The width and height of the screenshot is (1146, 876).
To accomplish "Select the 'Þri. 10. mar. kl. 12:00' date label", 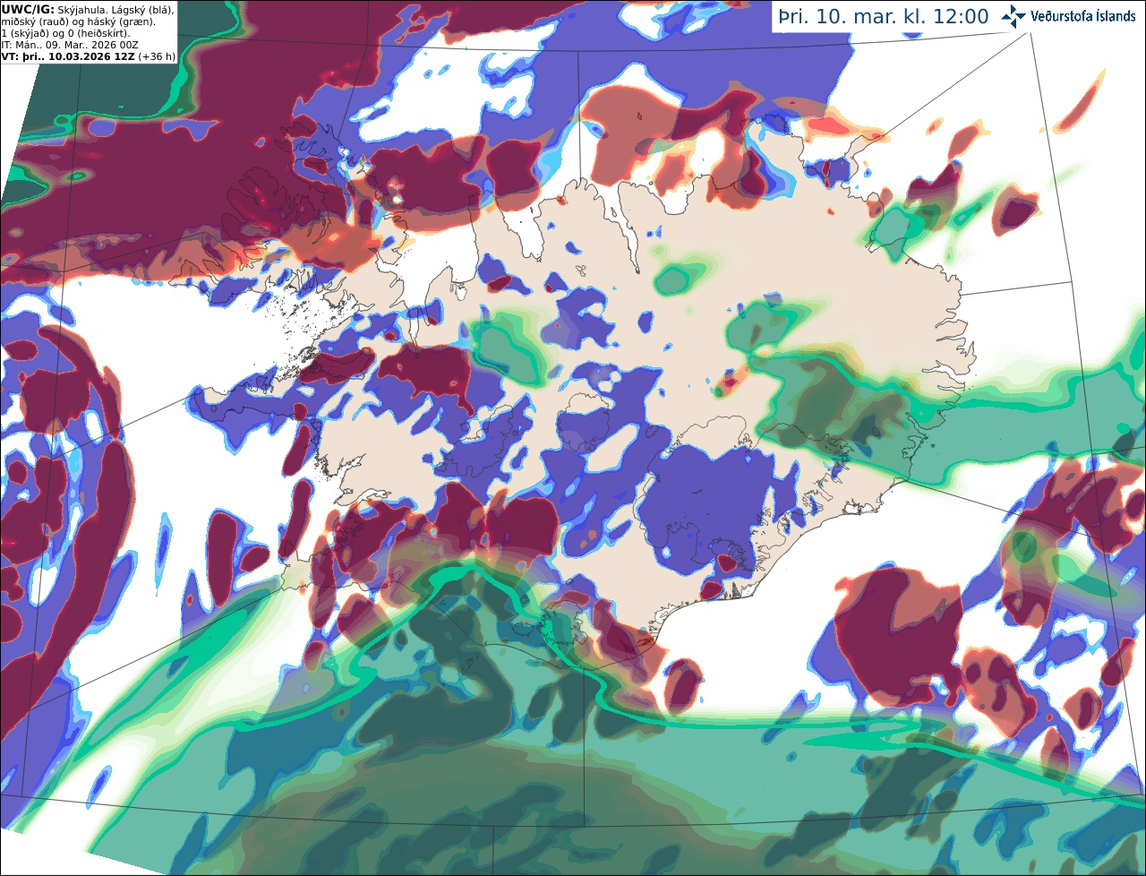I will (884, 17).
